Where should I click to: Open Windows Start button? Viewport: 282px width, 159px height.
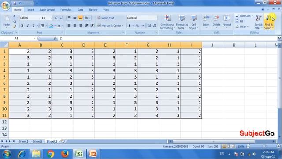click(x=7, y=154)
